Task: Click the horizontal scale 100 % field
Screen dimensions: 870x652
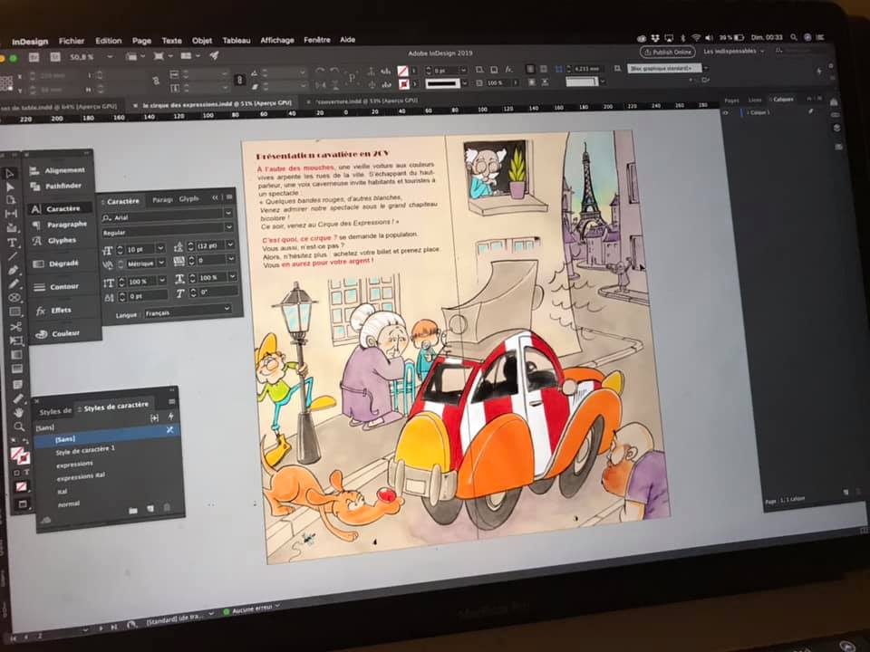Action: tap(212, 277)
